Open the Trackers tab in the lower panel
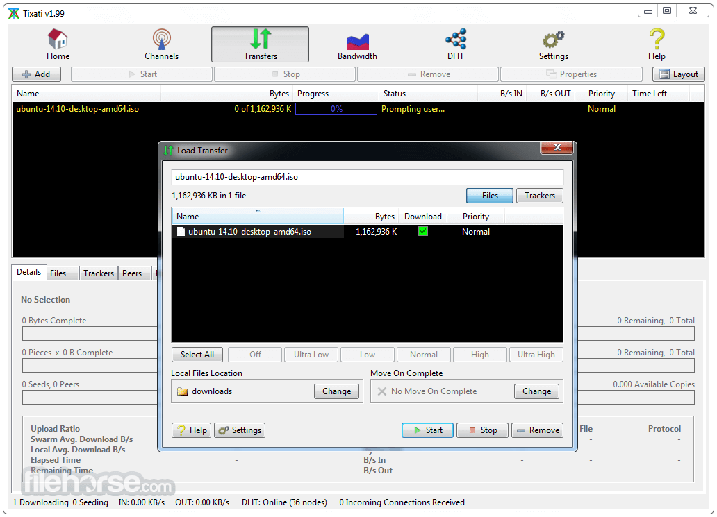Screen dimensions: 717x517 coord(99,273)
